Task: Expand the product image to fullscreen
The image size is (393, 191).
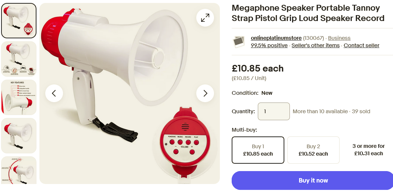Action: pyautogui.click(x=205, y=17)
